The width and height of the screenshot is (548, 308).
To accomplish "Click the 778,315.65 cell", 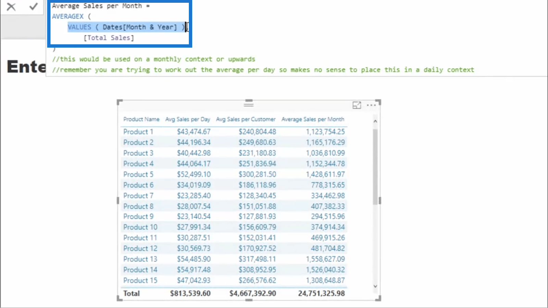I will click(x=328, y=185).
